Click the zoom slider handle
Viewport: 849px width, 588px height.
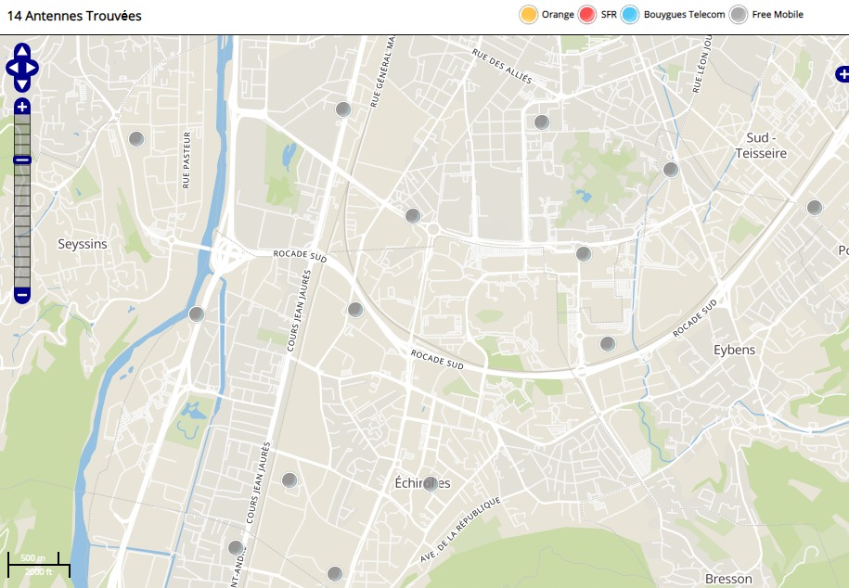22,160
